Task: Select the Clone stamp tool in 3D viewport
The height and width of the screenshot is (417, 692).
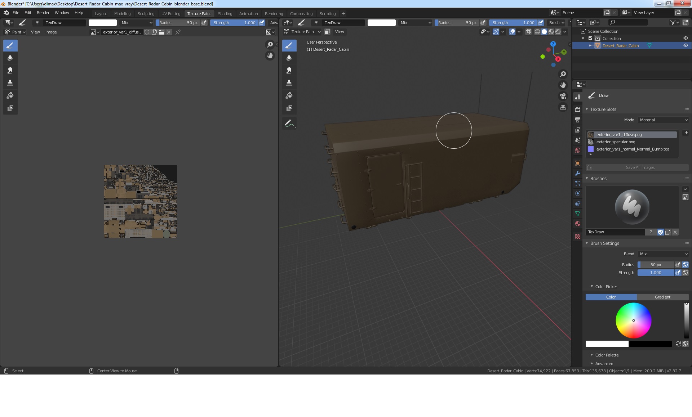Action: pos(289,83)
